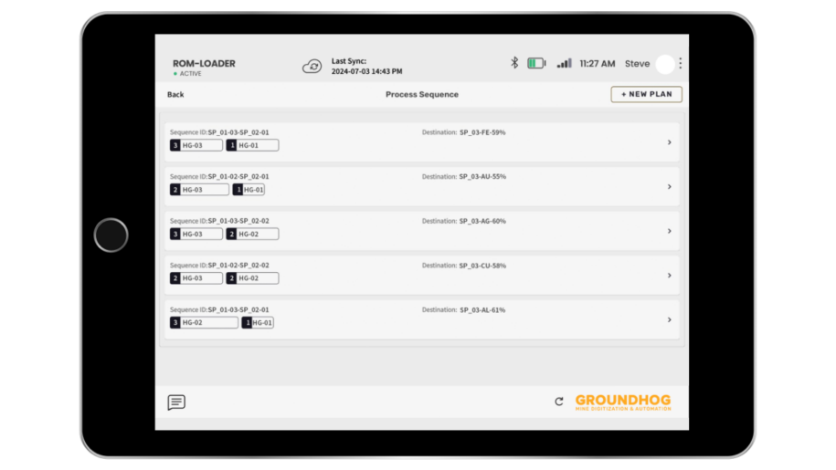Screen dimensions: 836x470
Task: Go Back to the previous screen
Action: pos(175,95)
